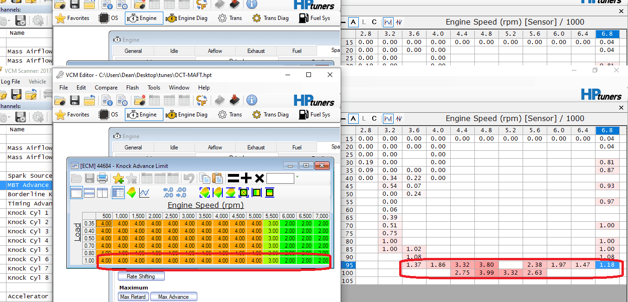Copy table values in Knock Advance Limit toolbar
The width and height of the screenshot is (628, 302).
pos(204,178)
